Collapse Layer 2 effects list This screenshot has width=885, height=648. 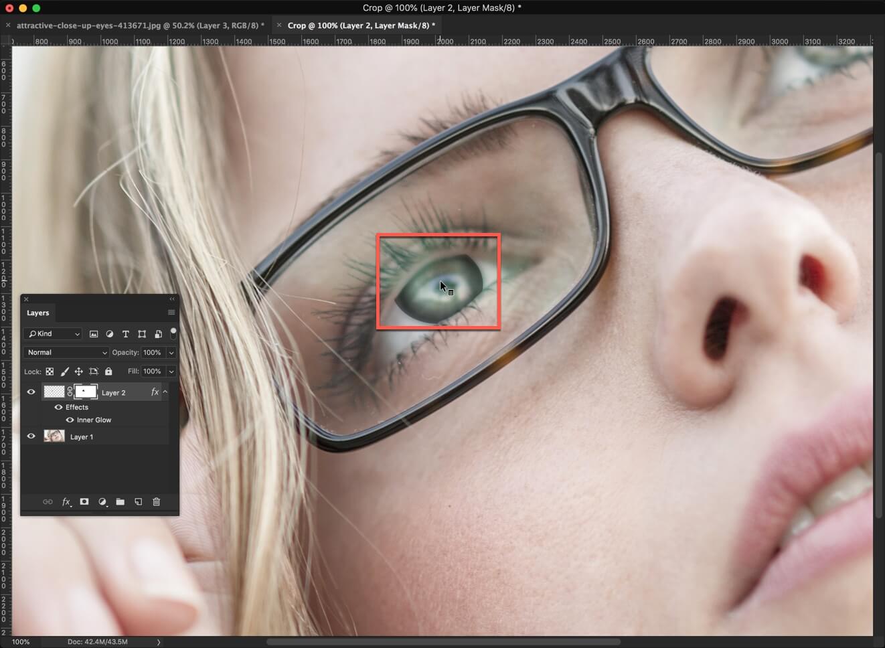point(165,392)
